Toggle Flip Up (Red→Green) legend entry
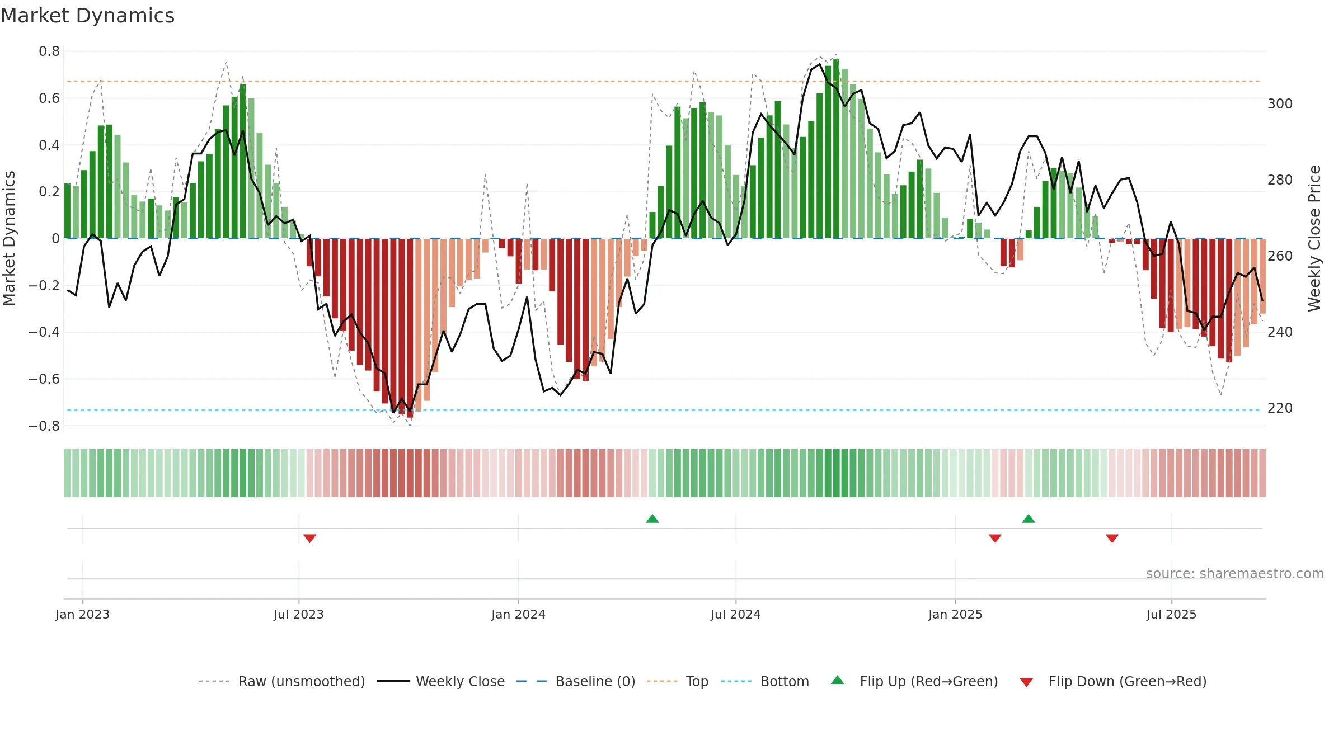This screenshot has height=755, width=1343. click(x=914, y=681)
